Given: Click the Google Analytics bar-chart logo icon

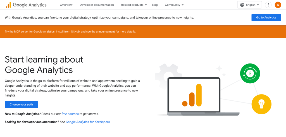Looking at the screenshot, I should (x=9, y=5).
